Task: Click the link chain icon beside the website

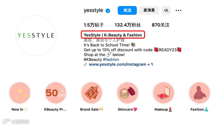Action: point(85,65)
